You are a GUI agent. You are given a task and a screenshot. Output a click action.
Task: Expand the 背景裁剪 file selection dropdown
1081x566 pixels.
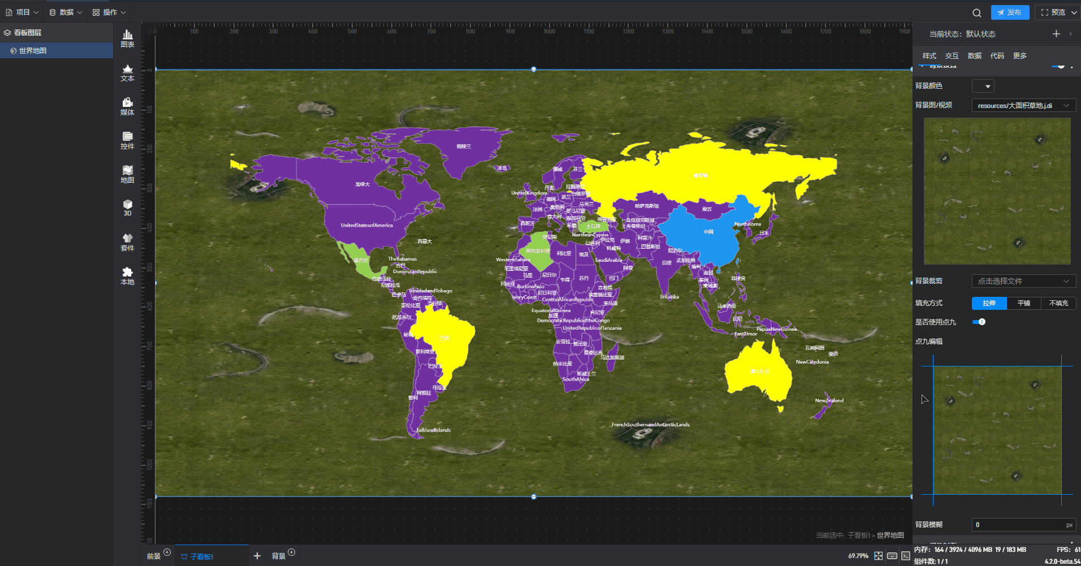pyautogui.click(x=1023, y=281)
